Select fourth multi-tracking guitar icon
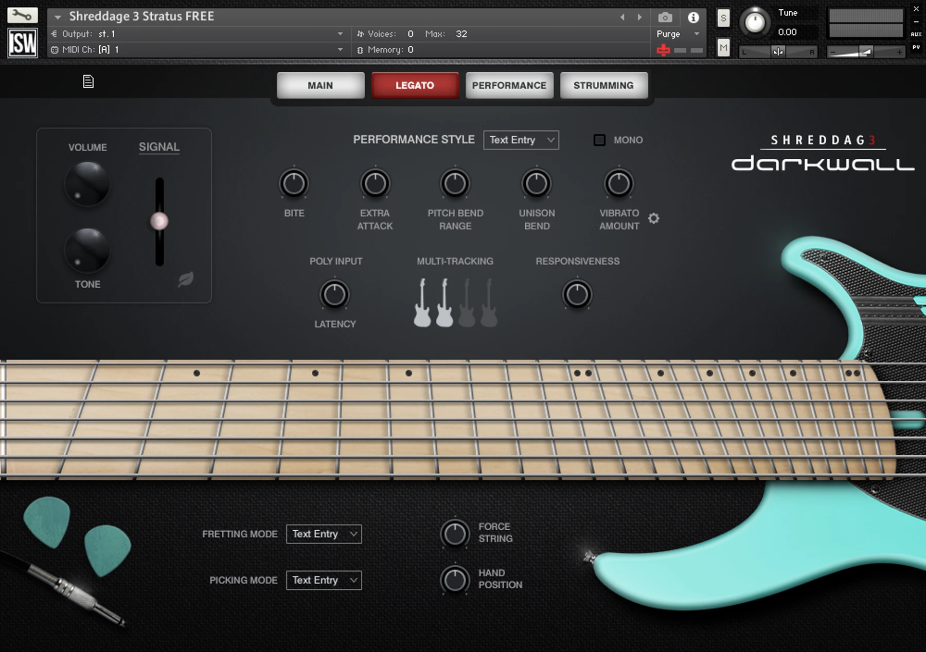The image size is (926, 652). pos(489,303)
